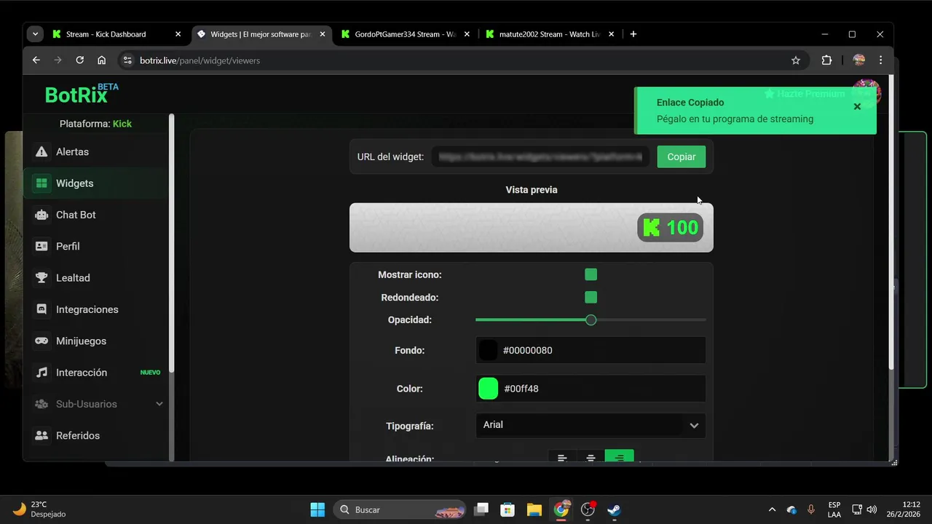Viewport: 932px width, 524px height.
Task: Reload the botrix.live page
Action: pos(80,60)
